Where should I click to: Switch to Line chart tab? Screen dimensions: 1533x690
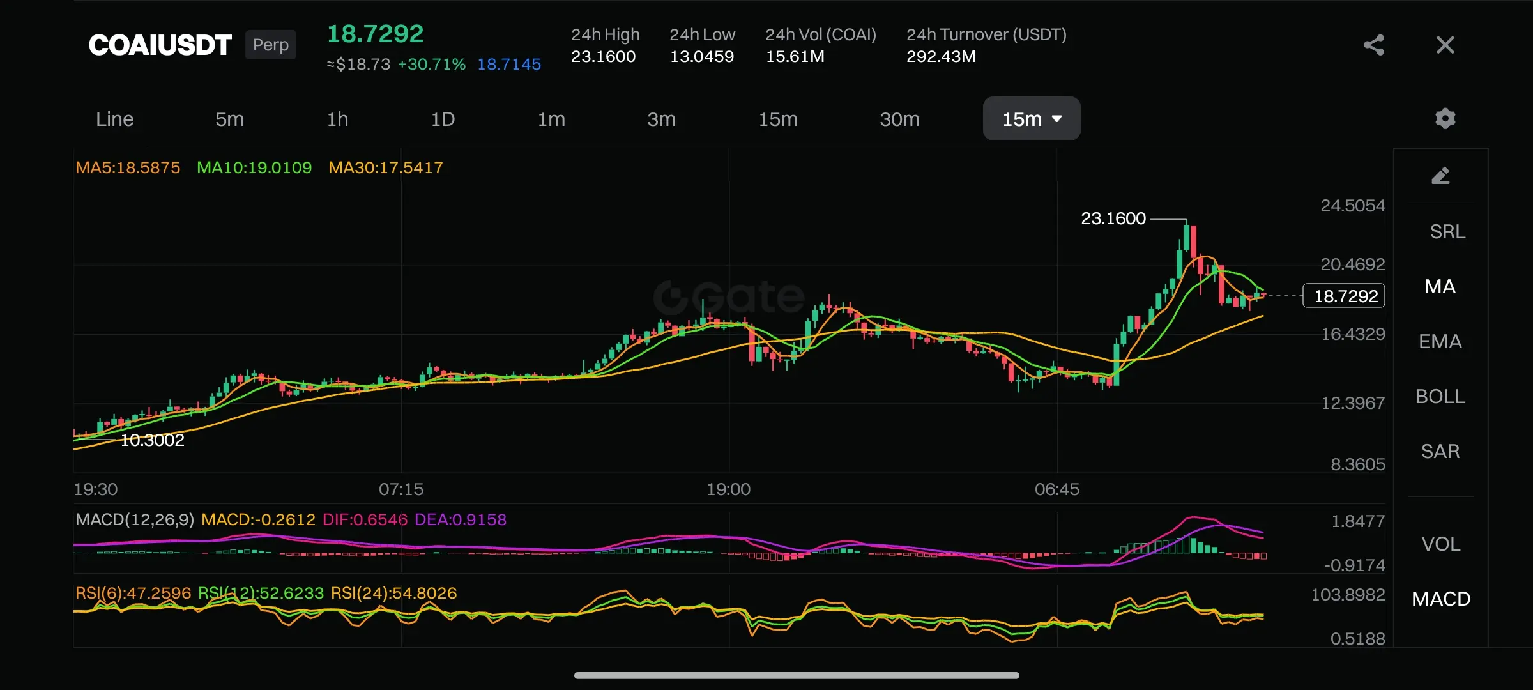[115, 119]
